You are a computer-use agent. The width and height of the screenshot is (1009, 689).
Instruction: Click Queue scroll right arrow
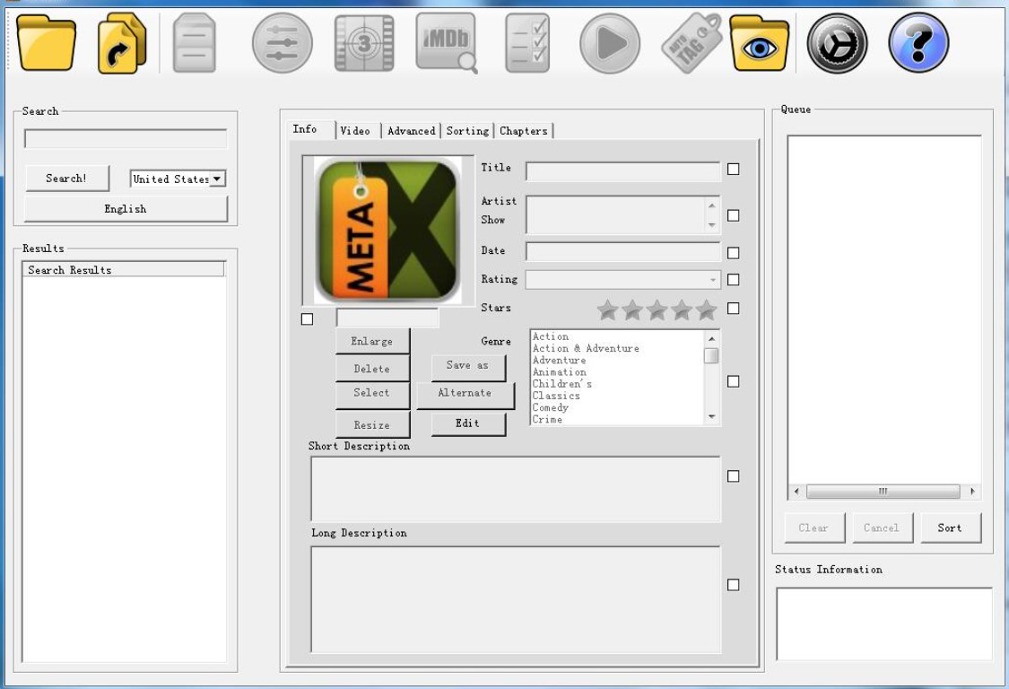pos(972,492)
